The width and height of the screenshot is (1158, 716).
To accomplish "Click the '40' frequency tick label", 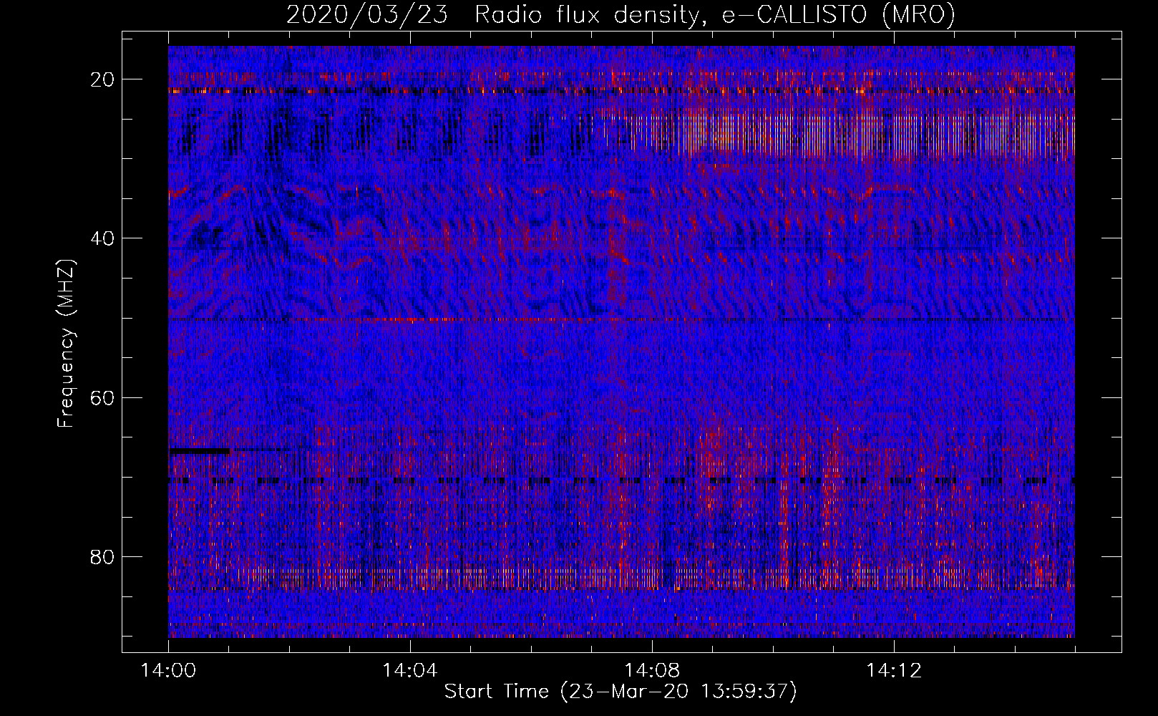I will pyautogui.click(x=103, y=238).
